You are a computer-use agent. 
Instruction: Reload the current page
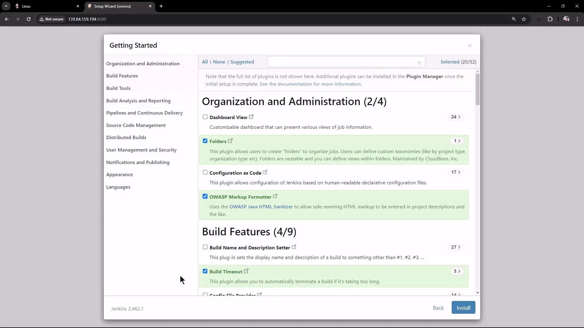(28, 19)
